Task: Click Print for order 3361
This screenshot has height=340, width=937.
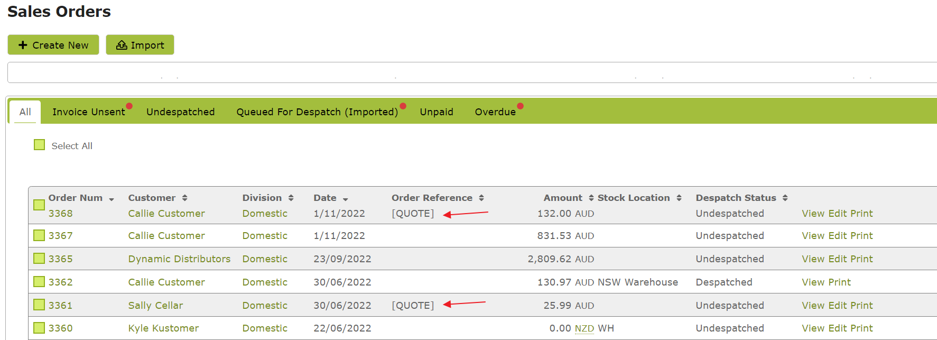Action: tap(861, 305)
